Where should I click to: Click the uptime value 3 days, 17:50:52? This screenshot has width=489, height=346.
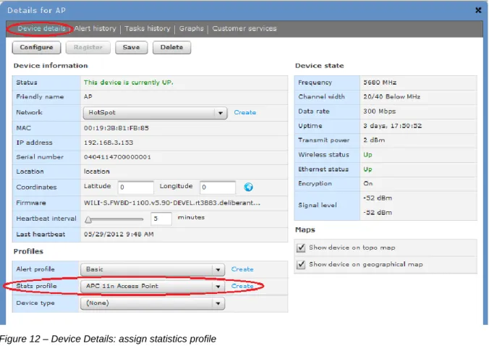(393, 126)
